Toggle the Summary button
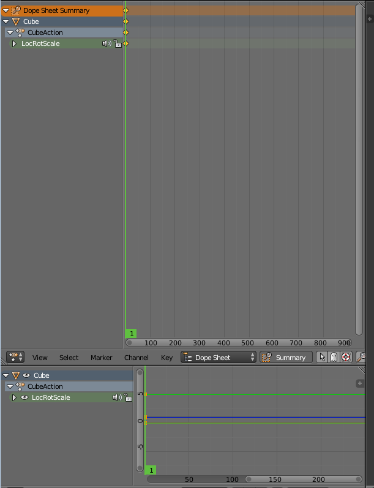The width and height of the screenshot is (374, 488). point(286,358)
